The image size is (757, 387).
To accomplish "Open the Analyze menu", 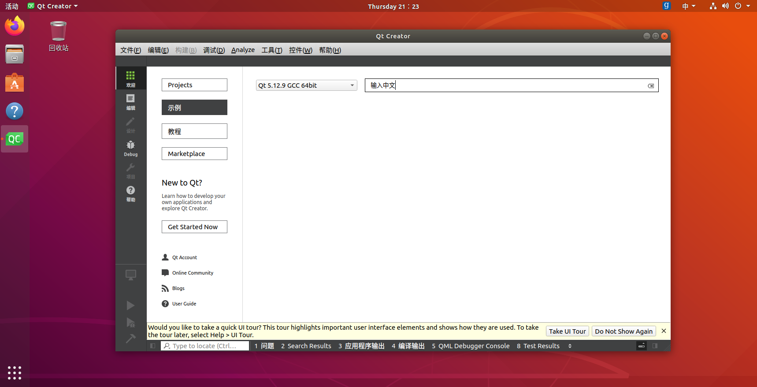I will coord(243,50).
